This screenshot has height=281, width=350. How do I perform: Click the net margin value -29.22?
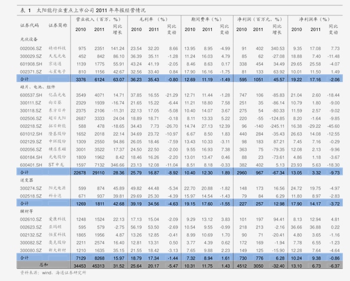[x=315, y=126]
